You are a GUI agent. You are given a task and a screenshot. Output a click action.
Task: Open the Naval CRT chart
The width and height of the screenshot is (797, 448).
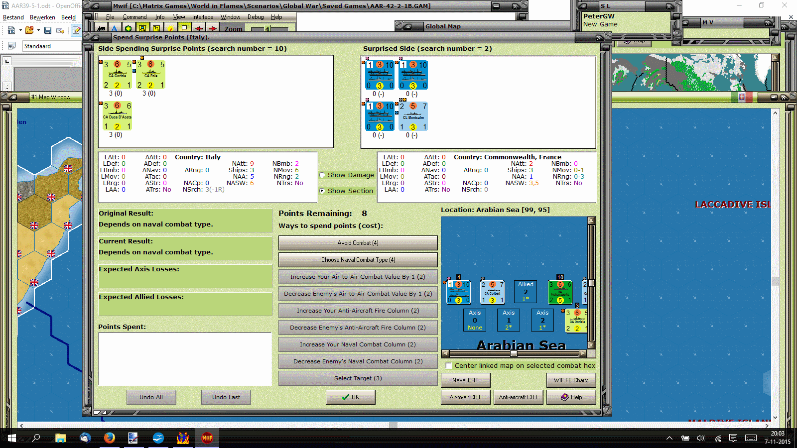click(x=465, y=380)
